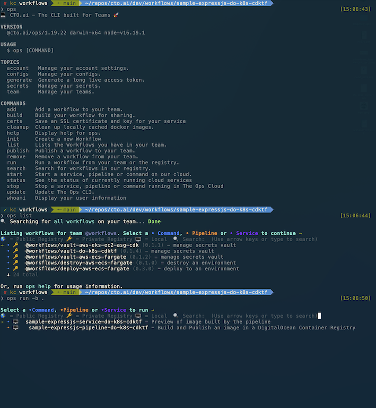Click the 'status' command in help list
The image size is (376, 408).
point(16,180)
